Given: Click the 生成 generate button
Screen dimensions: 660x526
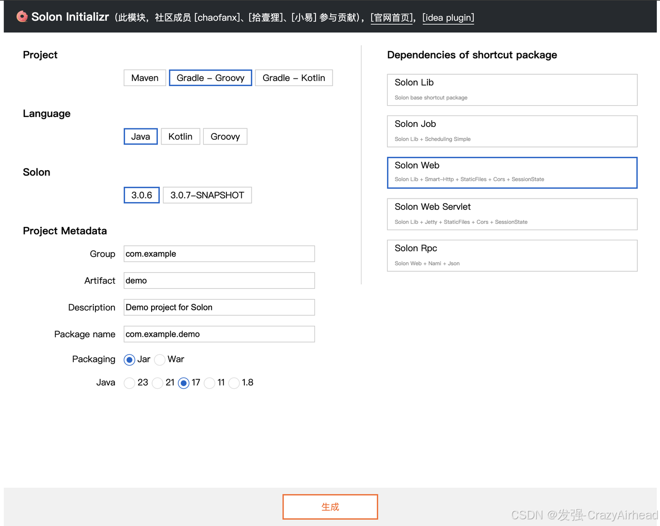Looking at the screenshot, I should [330, 507].
